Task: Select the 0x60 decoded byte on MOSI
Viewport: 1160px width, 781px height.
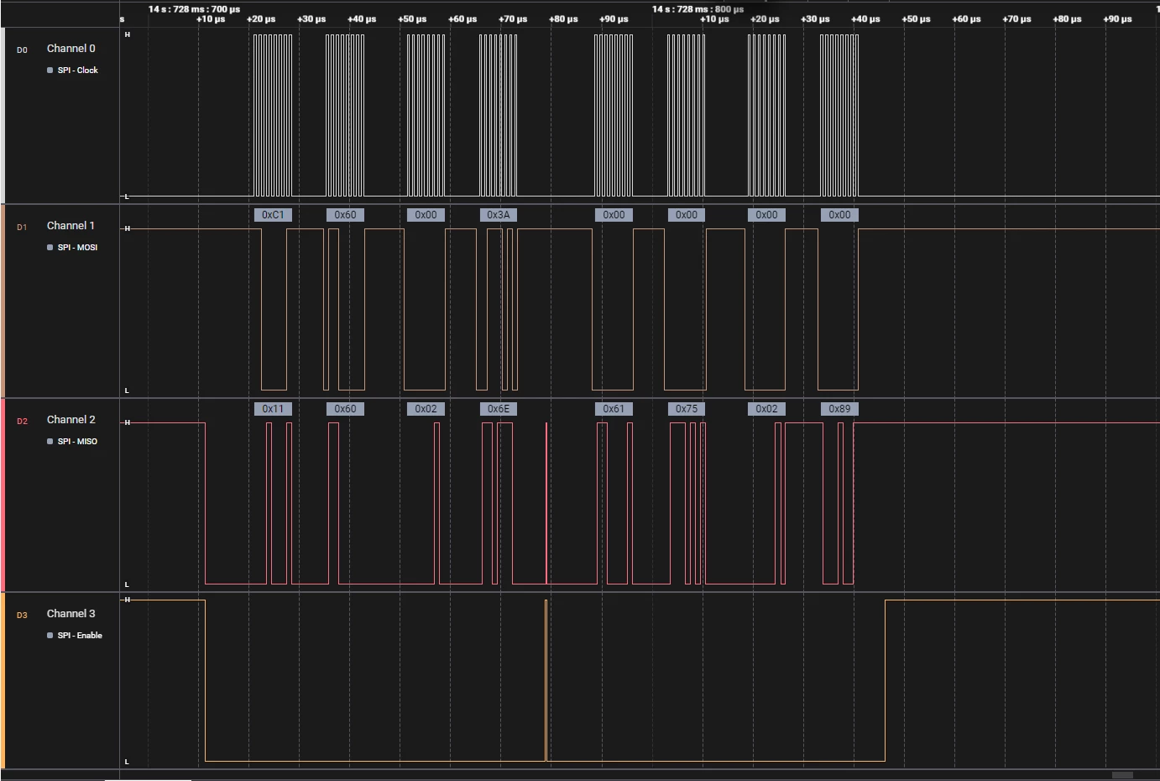Action: (x=345, y=215)
